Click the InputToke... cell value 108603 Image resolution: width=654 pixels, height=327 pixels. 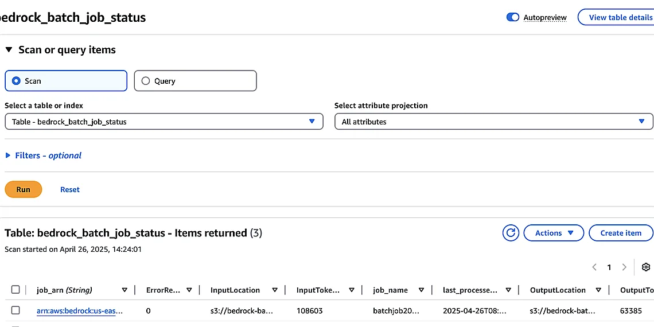click(309, 311)
